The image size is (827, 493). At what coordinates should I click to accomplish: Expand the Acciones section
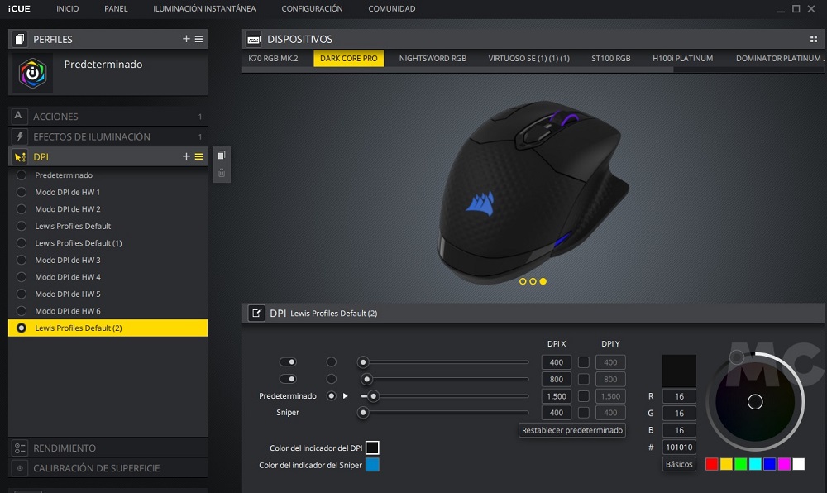[108, 117]
